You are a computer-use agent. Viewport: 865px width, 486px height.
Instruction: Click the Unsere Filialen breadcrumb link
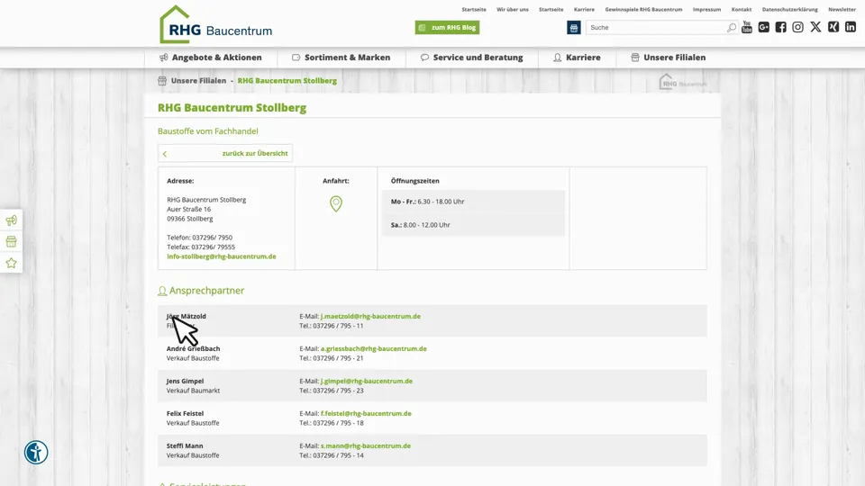click(198, 80)
